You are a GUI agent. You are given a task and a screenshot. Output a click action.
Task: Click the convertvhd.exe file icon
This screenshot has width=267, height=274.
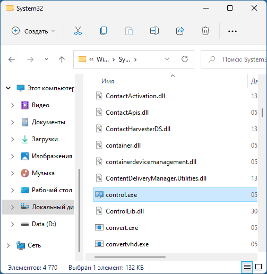click(x=99, y=244)
